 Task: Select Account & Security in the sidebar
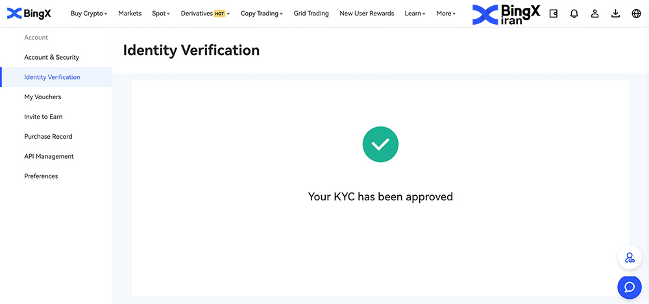click(52, 57)
